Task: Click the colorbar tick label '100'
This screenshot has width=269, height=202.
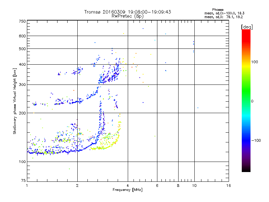Action: click(255, 62)
